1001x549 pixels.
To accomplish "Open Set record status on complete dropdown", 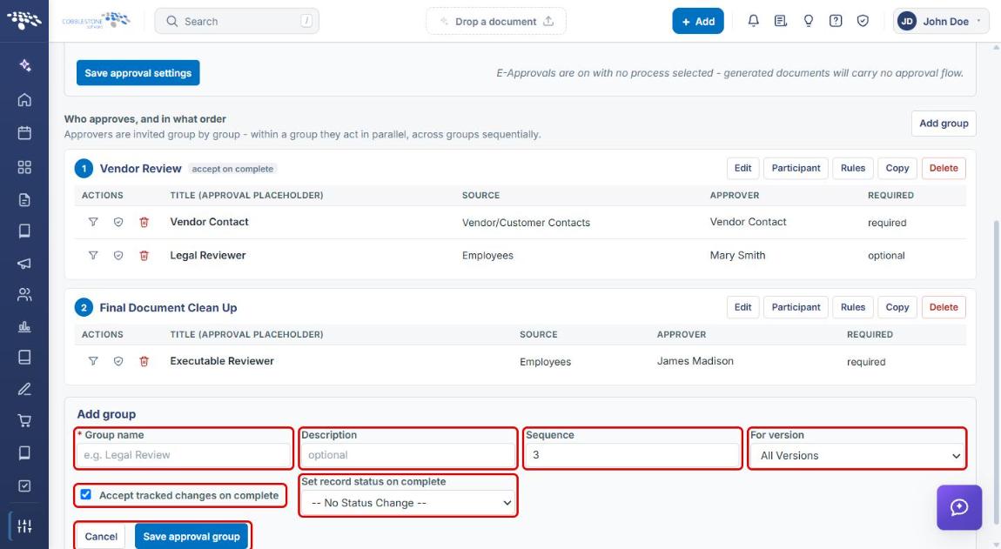I will tap(408, 503).
